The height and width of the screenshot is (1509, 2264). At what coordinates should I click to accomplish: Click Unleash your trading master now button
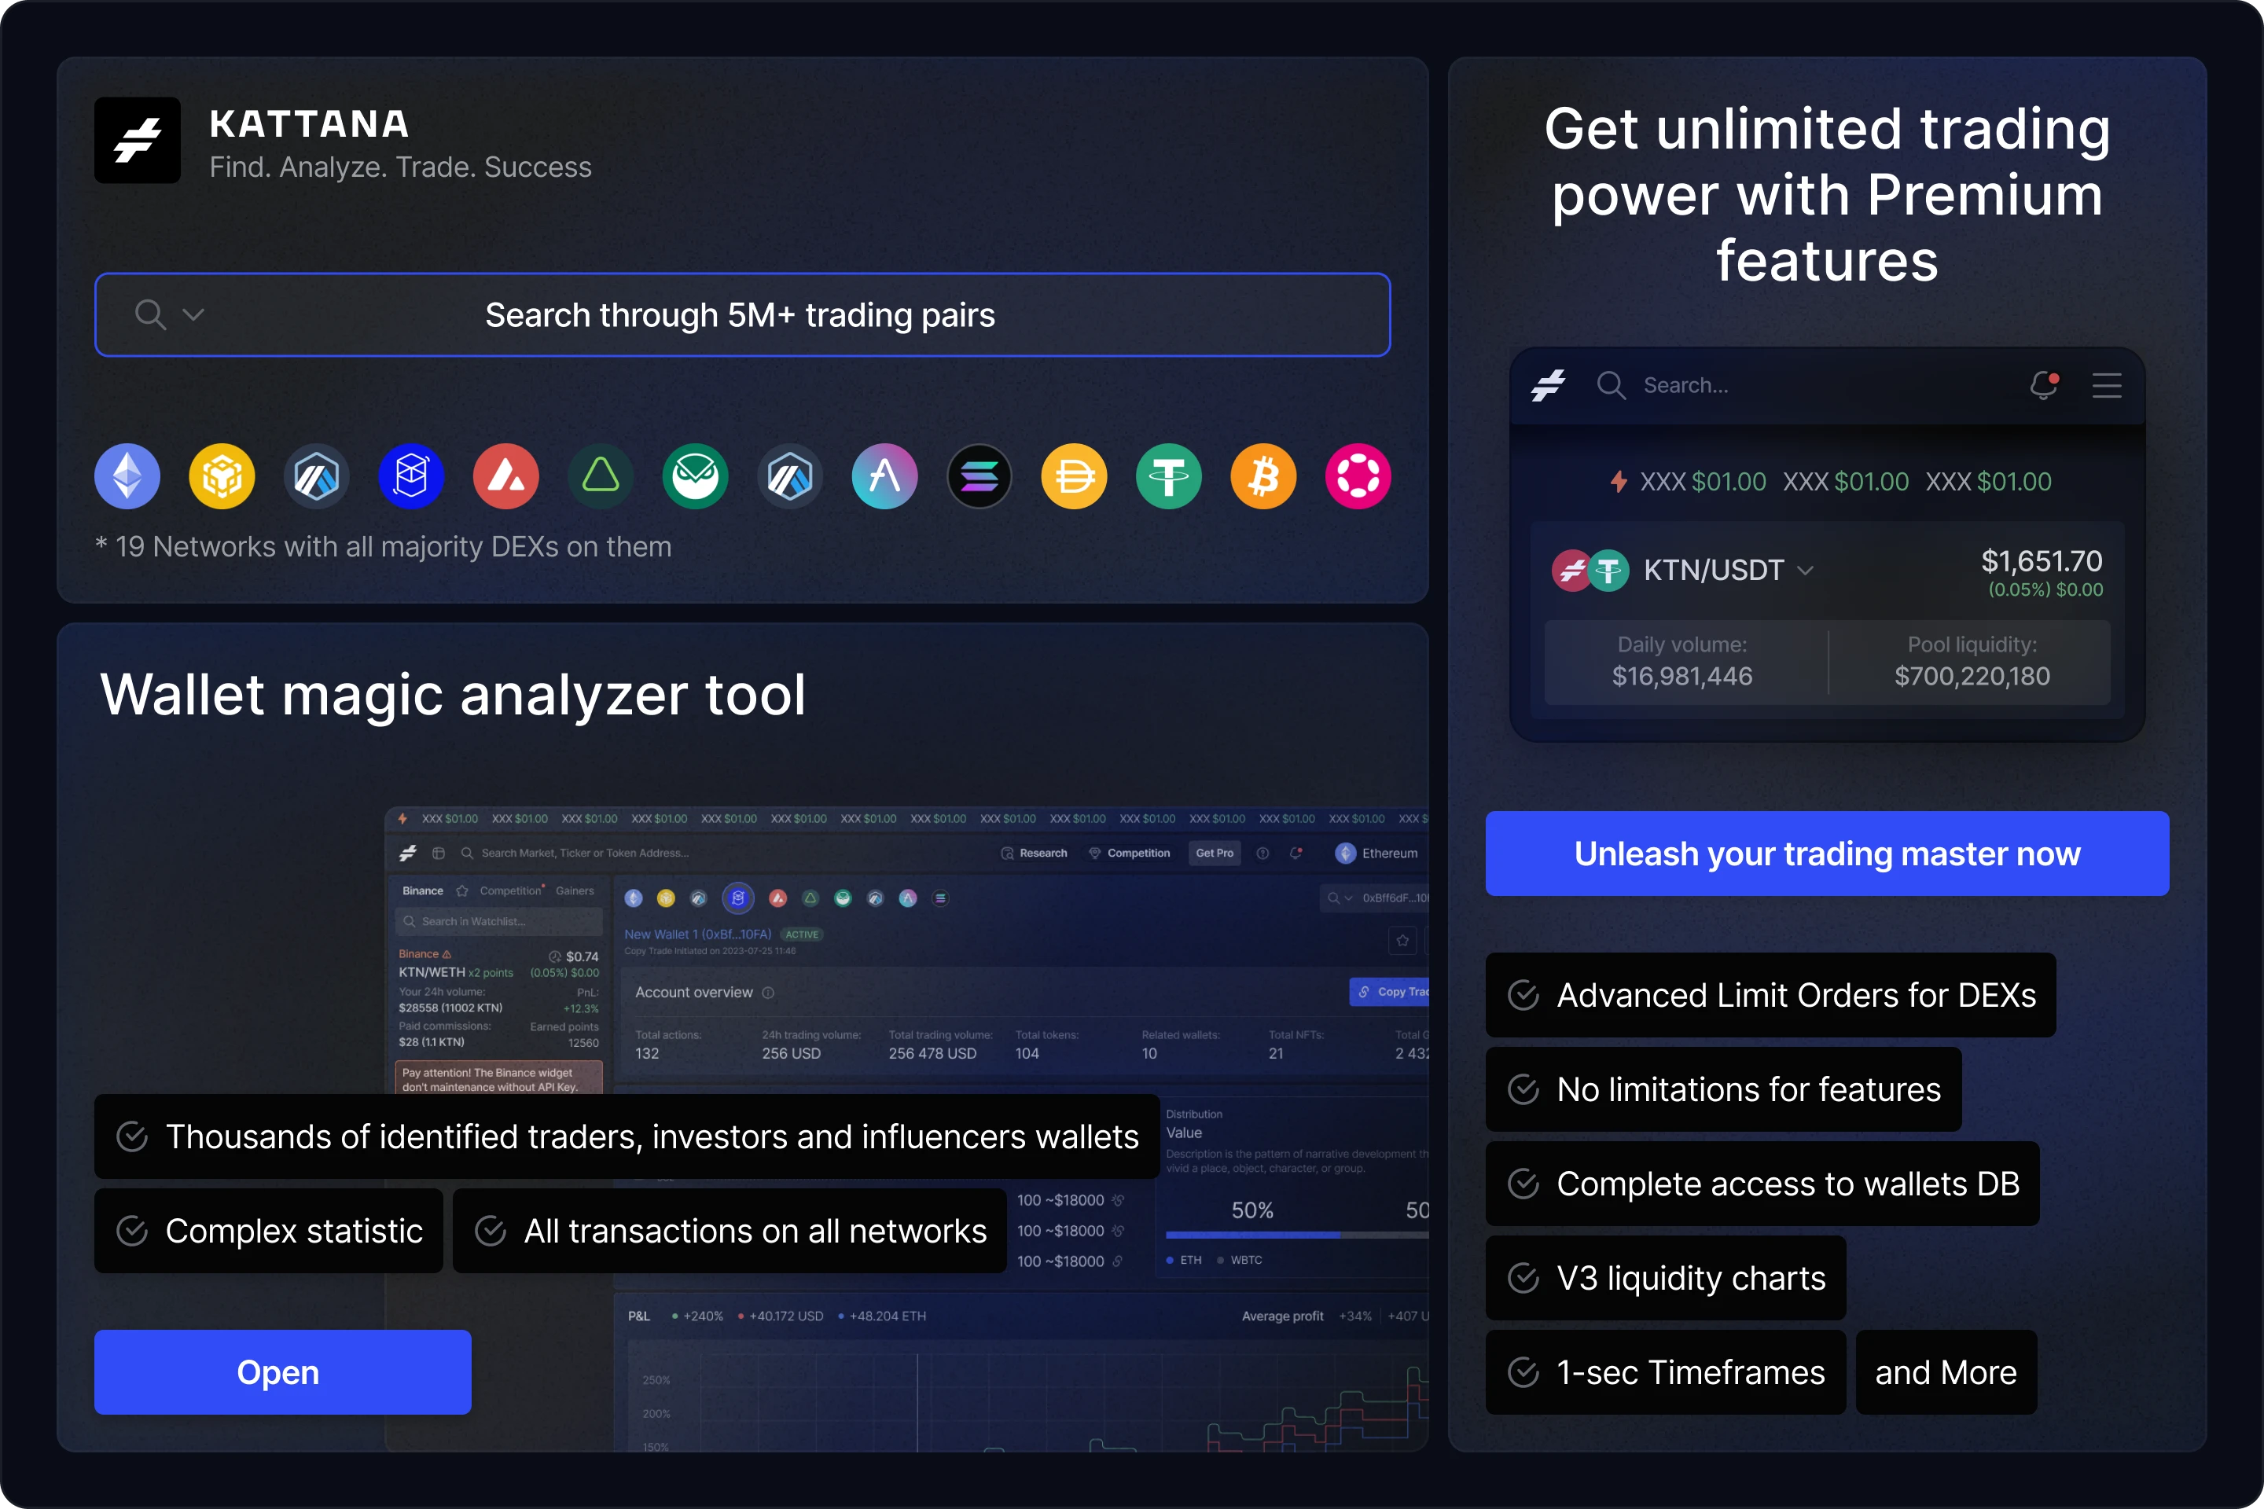(x=1827, y=854)
